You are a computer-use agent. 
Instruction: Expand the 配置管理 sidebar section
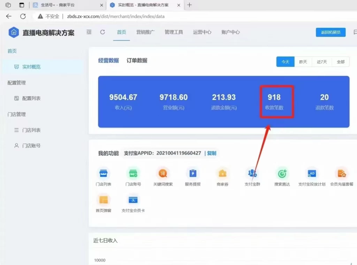point(17,83)
